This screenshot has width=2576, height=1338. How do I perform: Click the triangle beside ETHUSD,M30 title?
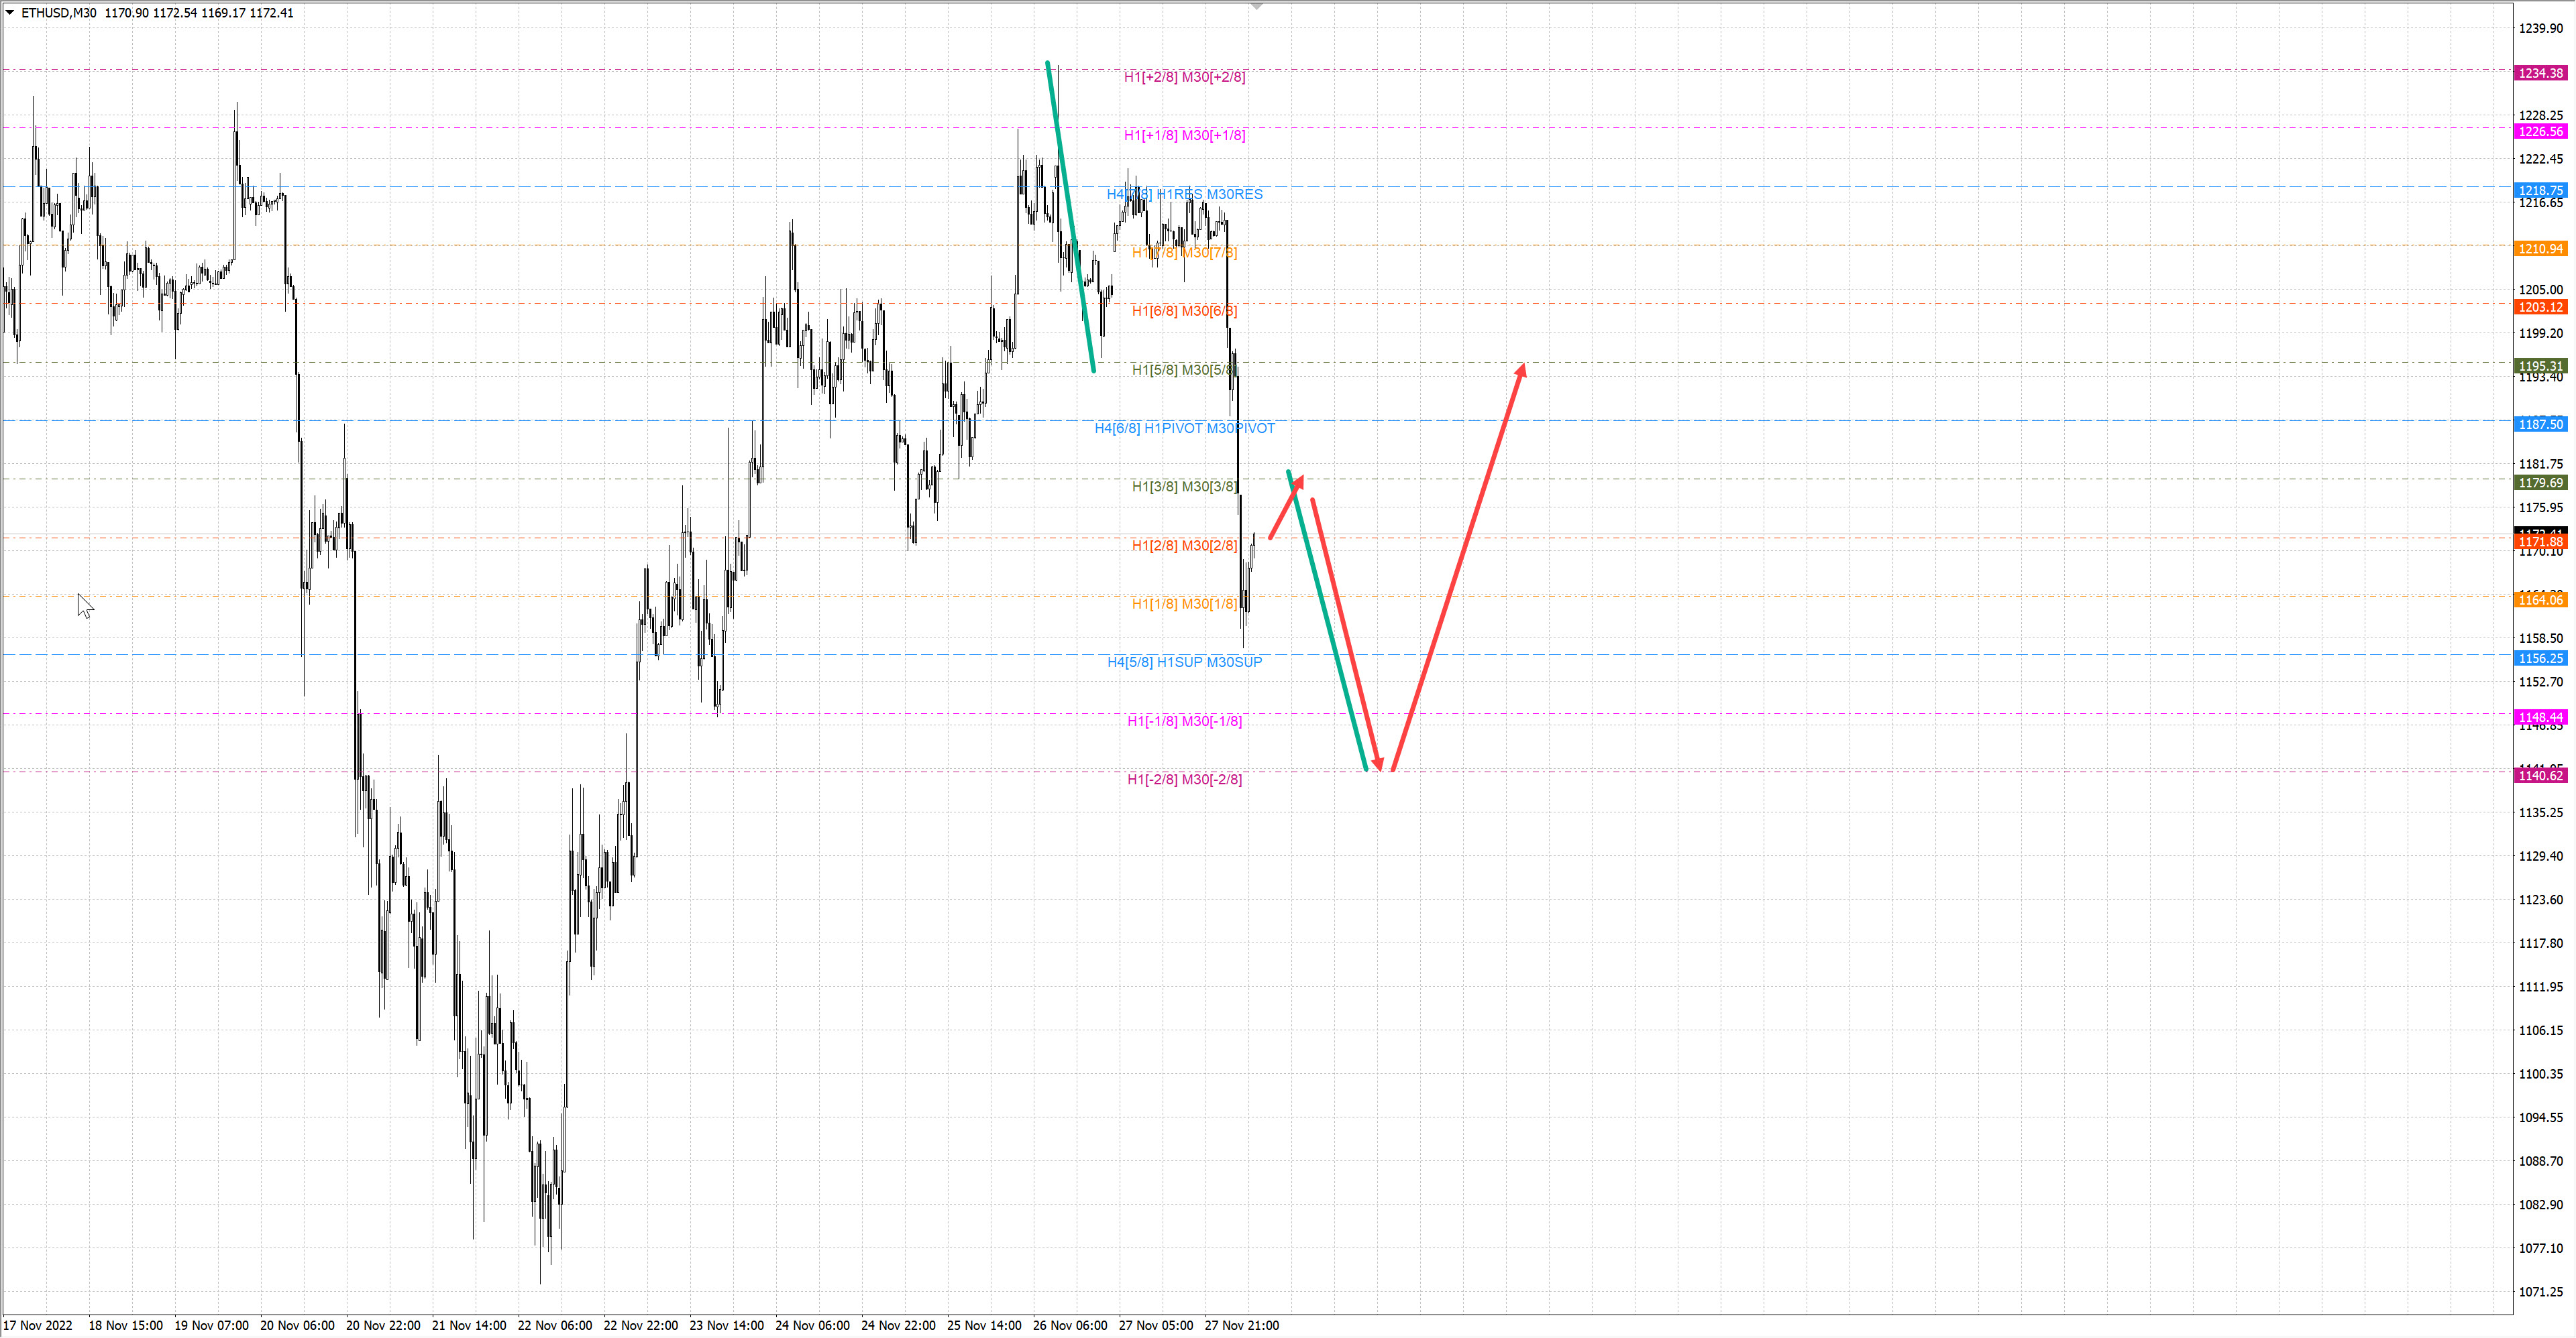point(10,13)
